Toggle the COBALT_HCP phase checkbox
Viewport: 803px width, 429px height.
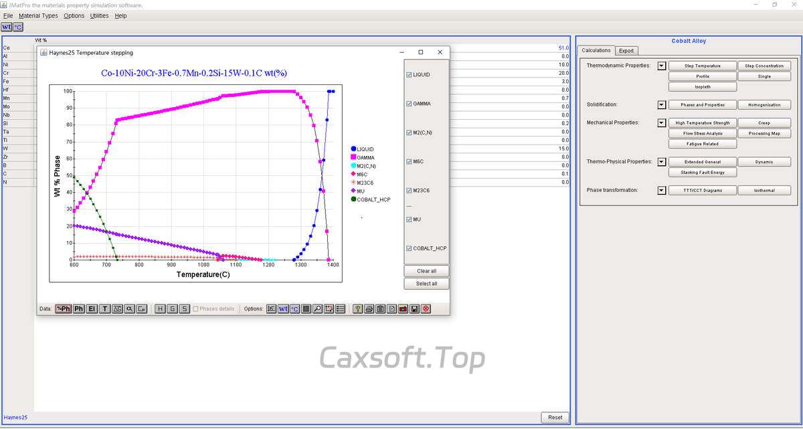tap(410, 248)
